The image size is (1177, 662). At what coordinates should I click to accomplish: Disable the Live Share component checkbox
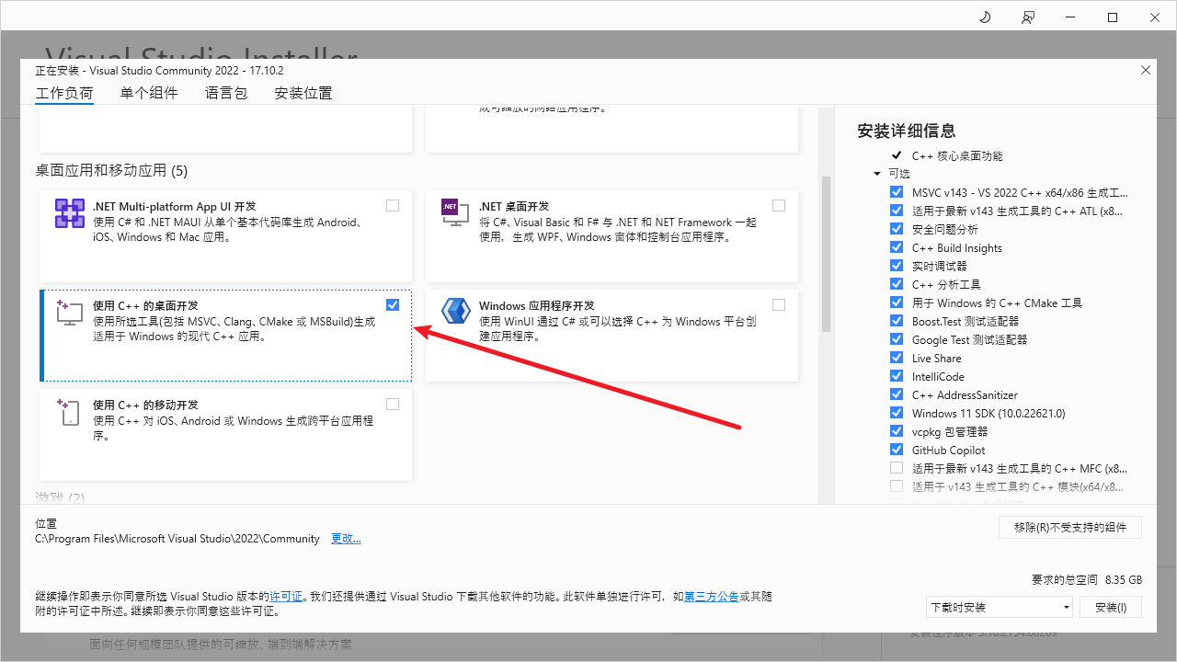coord(897,358)
